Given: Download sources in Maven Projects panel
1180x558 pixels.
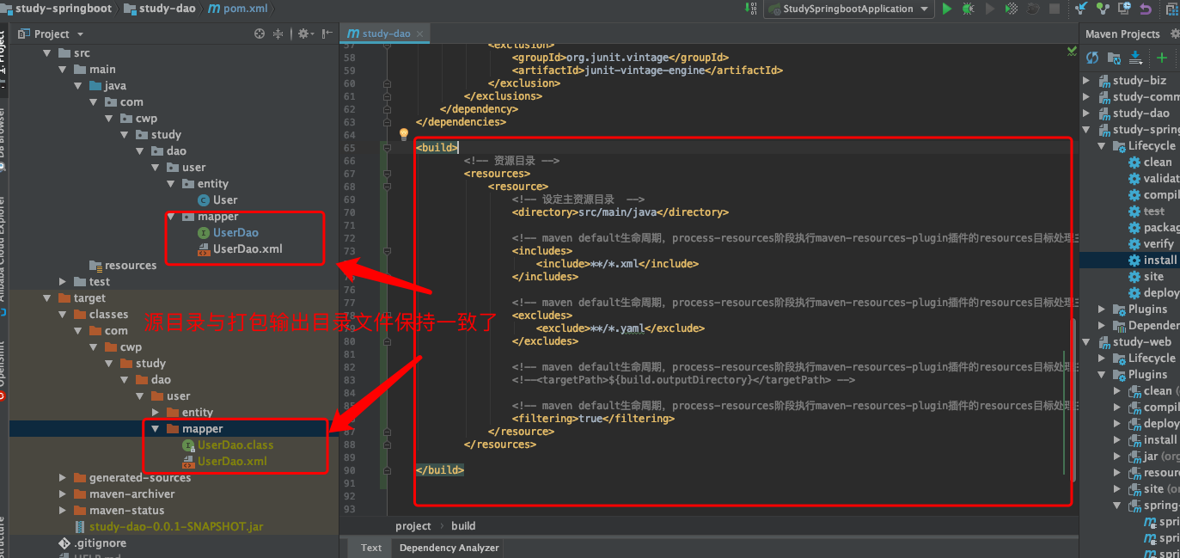Looking at the screenshot, I should 1135,58.
